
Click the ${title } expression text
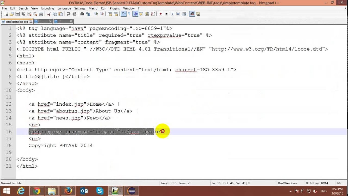pyautogui.click(x=51, y=77)
